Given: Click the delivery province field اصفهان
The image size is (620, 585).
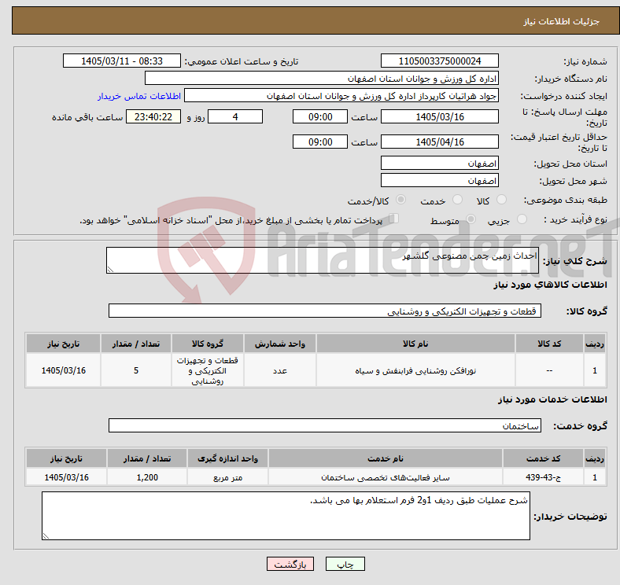Looking at the screenshot, I should click(439, 163).
